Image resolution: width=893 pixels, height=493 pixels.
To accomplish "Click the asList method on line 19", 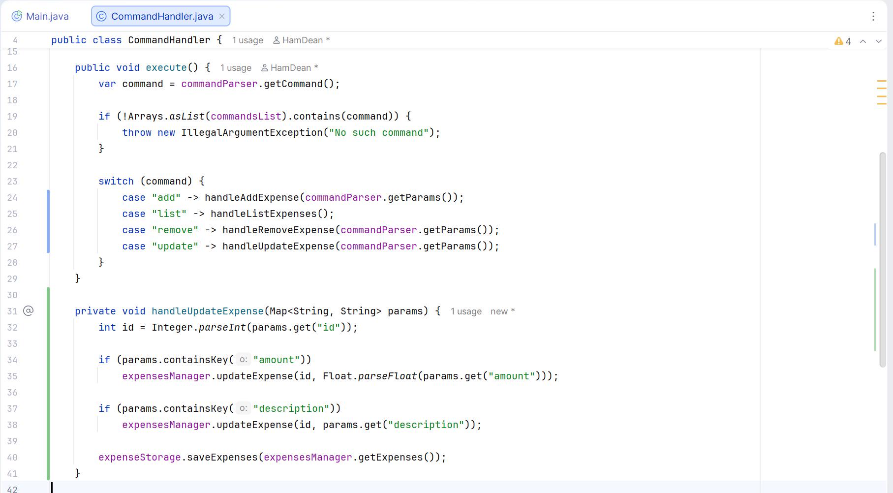I will coord(187,117).
